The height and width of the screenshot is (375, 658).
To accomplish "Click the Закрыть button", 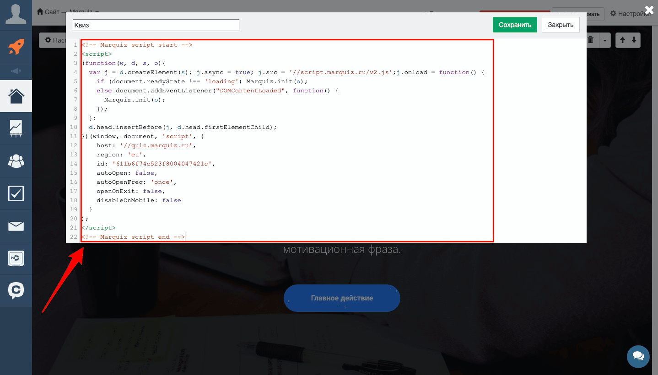I will coord(561,25).
